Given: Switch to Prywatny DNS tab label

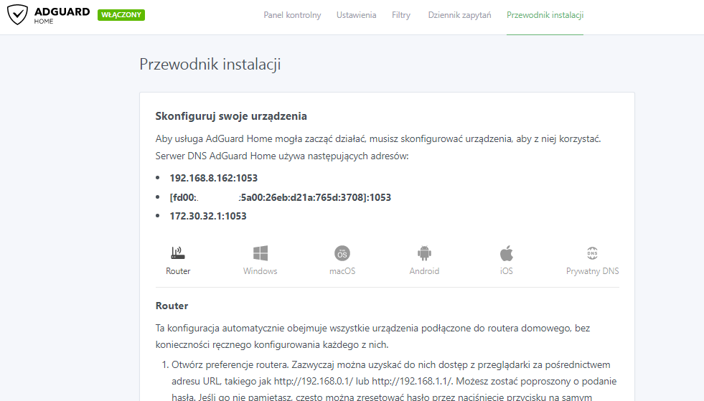Looking at the screenshot, I should (x=592, y=270).
